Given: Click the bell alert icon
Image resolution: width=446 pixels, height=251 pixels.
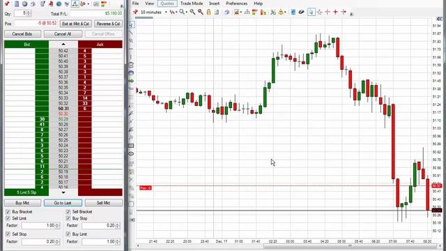Looking at the screenshot, I should click(x=281, y=12).
